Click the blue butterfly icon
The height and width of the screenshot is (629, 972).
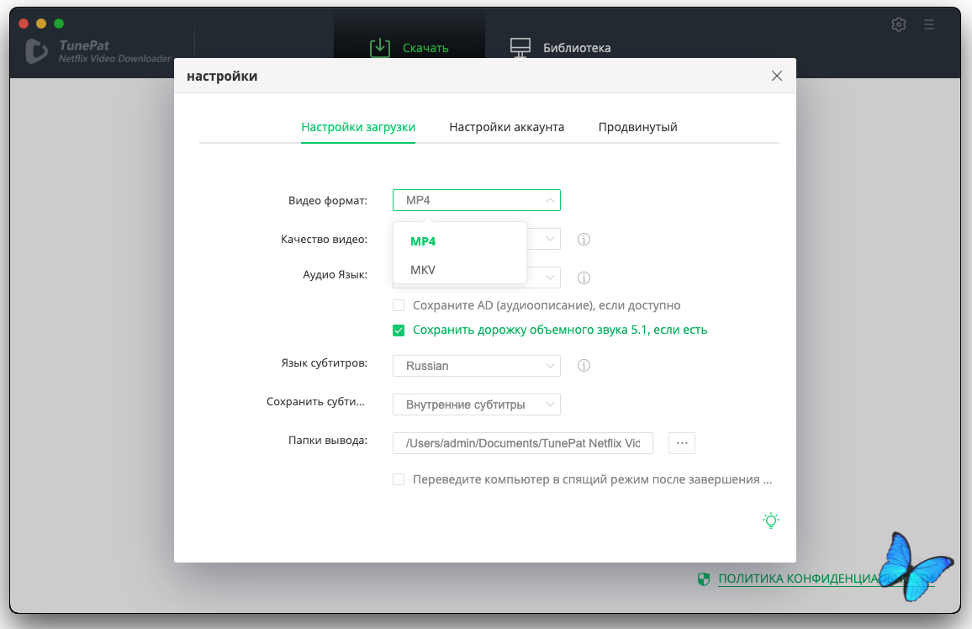tap(914, 566)
